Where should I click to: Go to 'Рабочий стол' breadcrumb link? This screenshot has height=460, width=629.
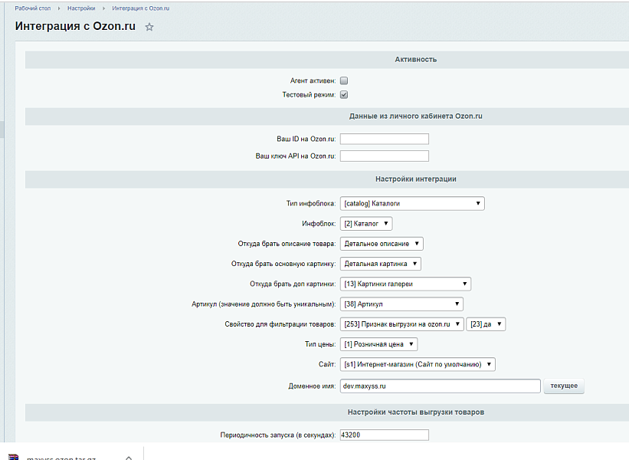pyautogui.click(x=31, y=8)
